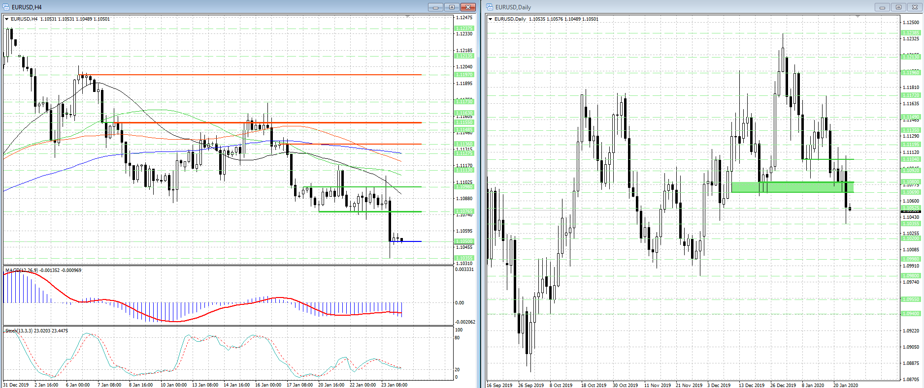Click the EURUSD,Daily window chart icon
Screen dimensions: 924x388
[490, 7]
